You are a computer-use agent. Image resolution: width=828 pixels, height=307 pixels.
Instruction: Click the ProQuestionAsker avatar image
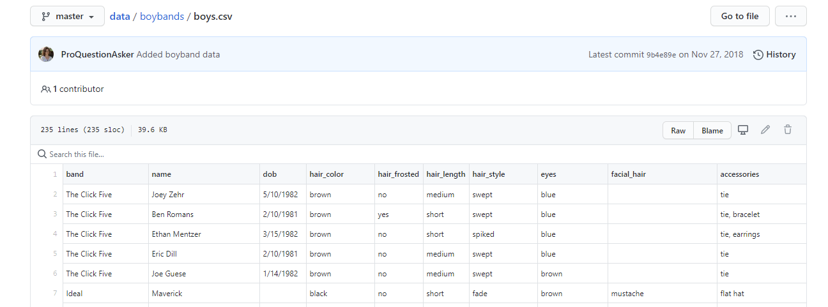tap(46, 54)
